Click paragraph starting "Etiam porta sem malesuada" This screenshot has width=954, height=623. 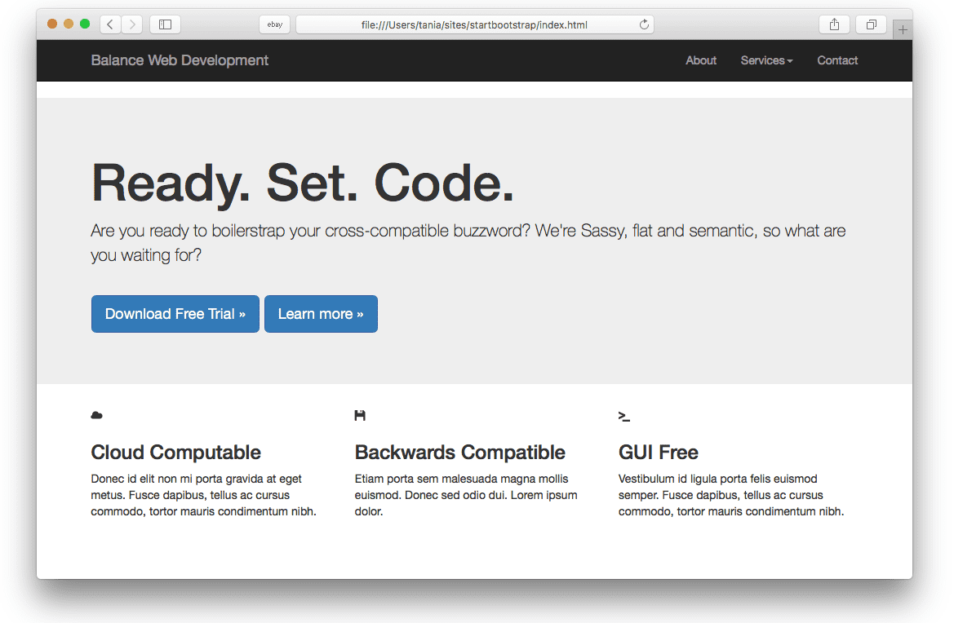pyautogui.click(x=466, y=495)
